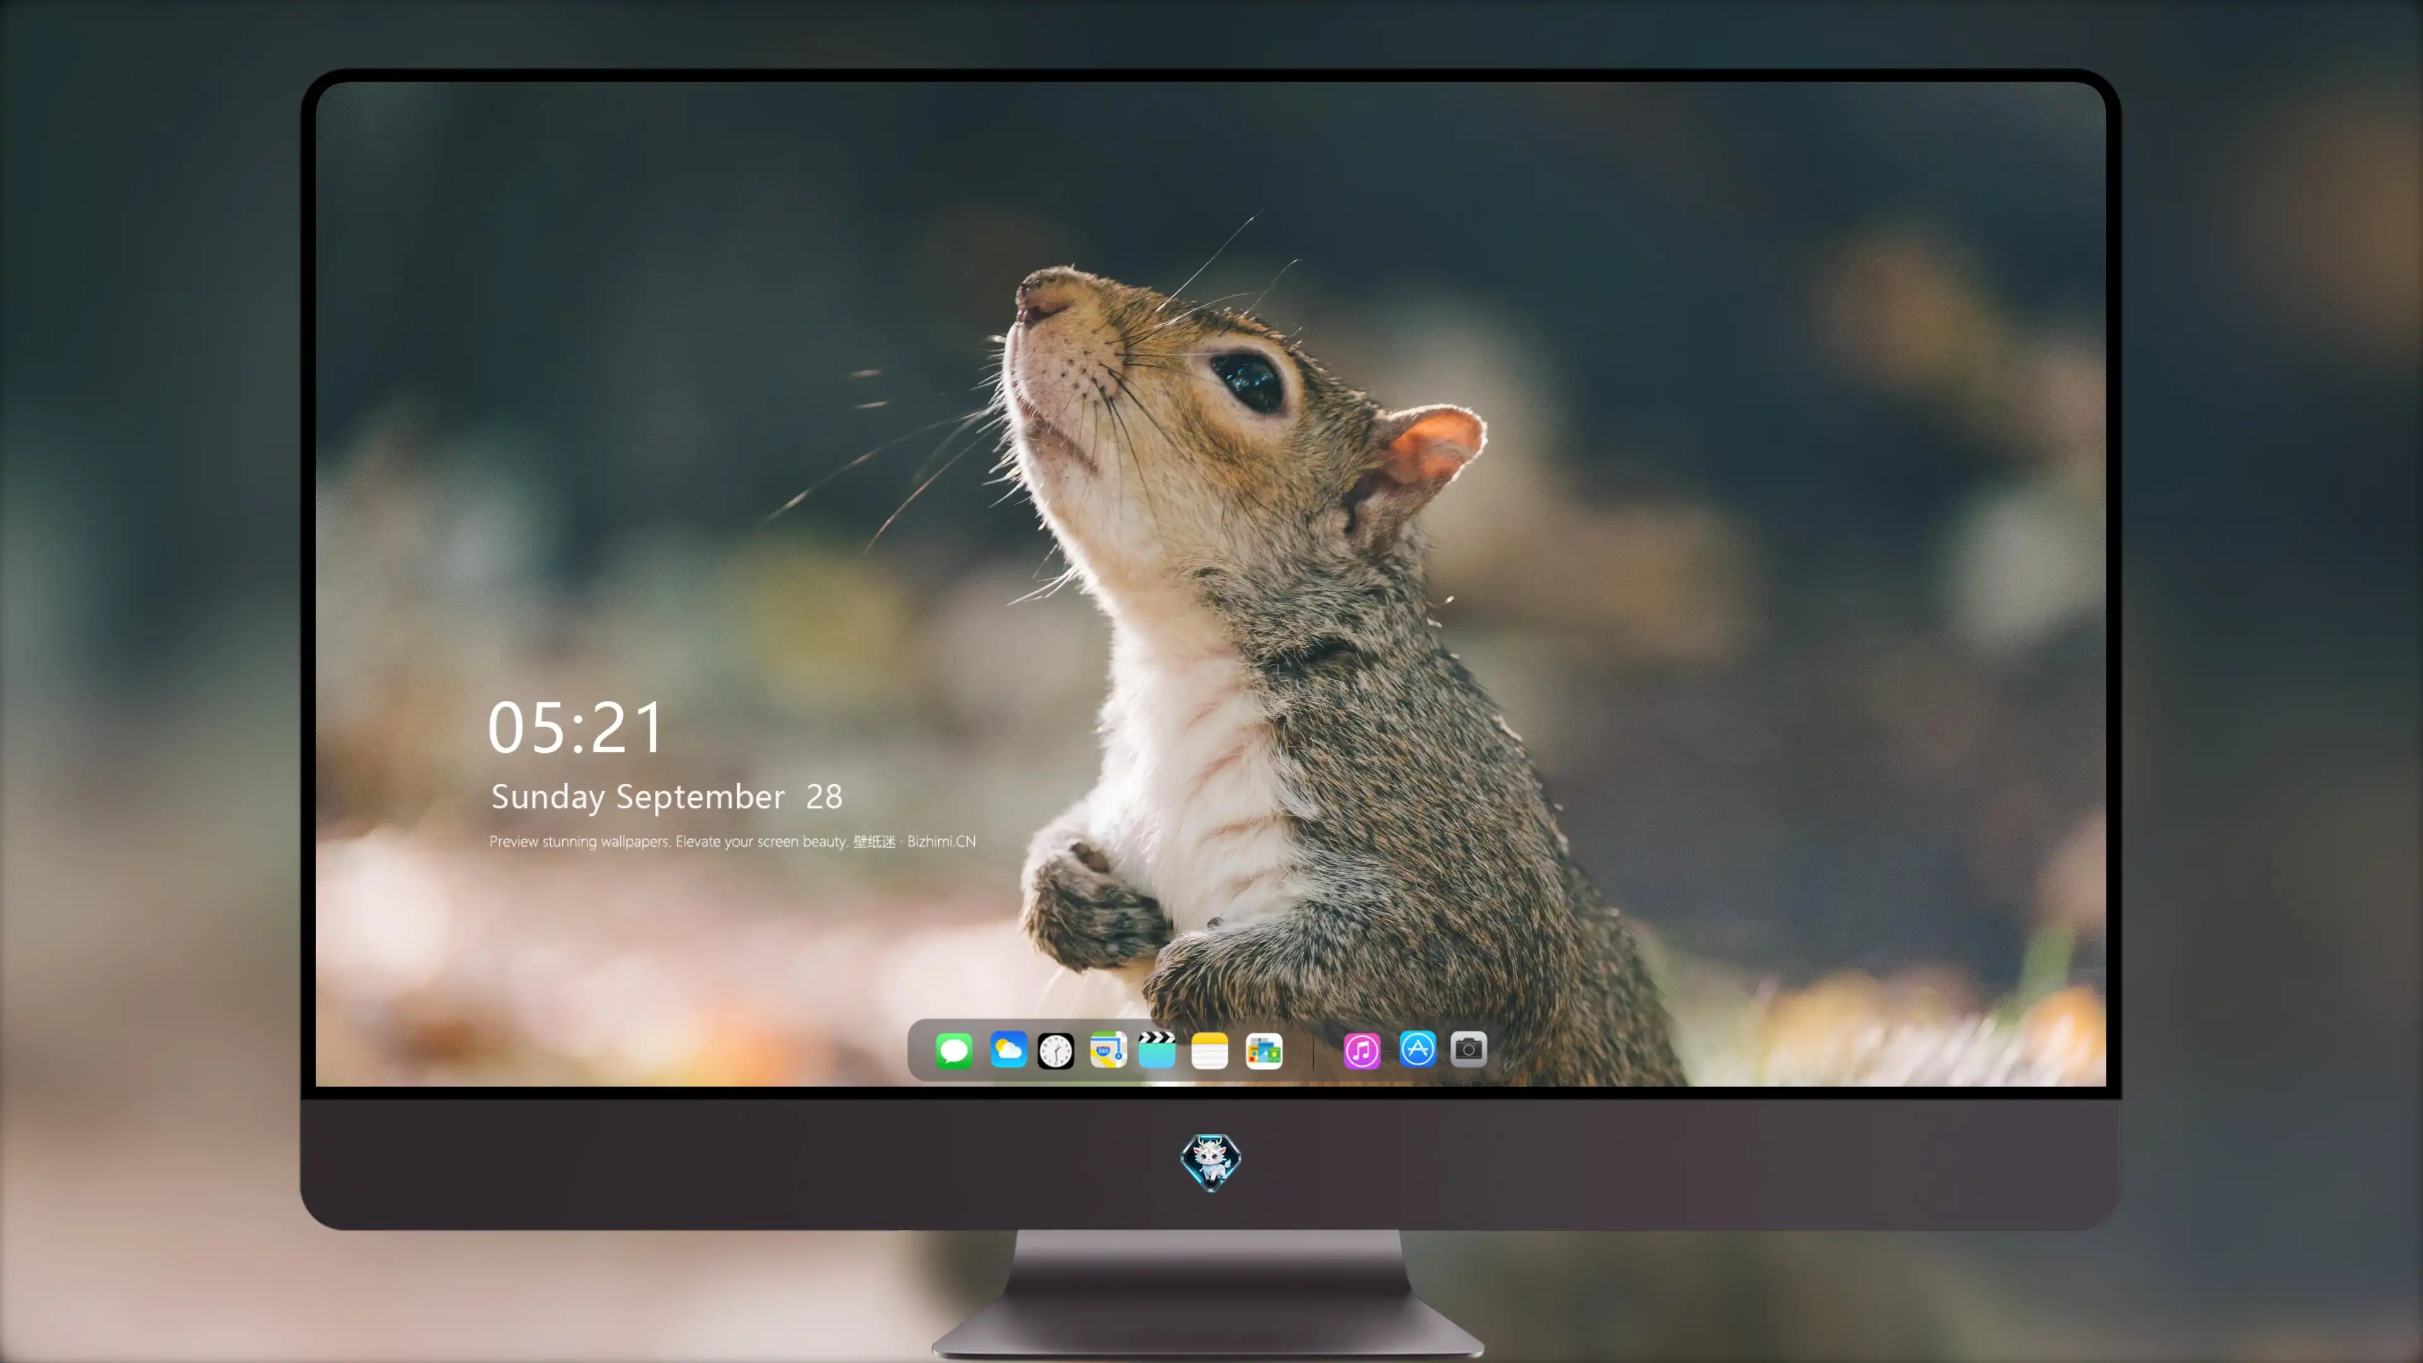Click the dragon logo on monitor chin
2423x1363 pixels.
[1211, 1162]
